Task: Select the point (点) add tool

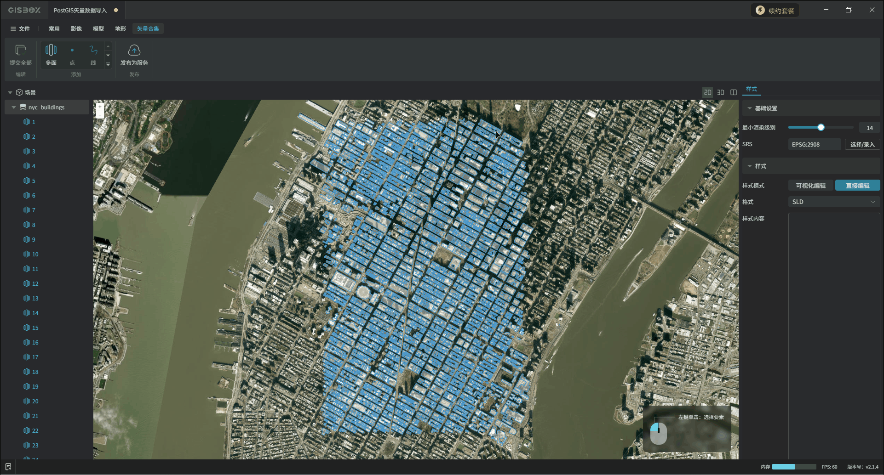Action: 72,51
